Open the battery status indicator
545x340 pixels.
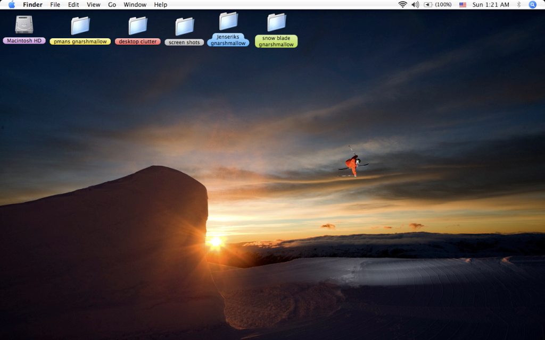pos(437,5)
